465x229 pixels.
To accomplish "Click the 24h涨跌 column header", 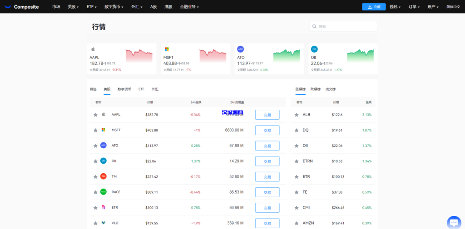I will pyautogui.click(x=196, y=102).
